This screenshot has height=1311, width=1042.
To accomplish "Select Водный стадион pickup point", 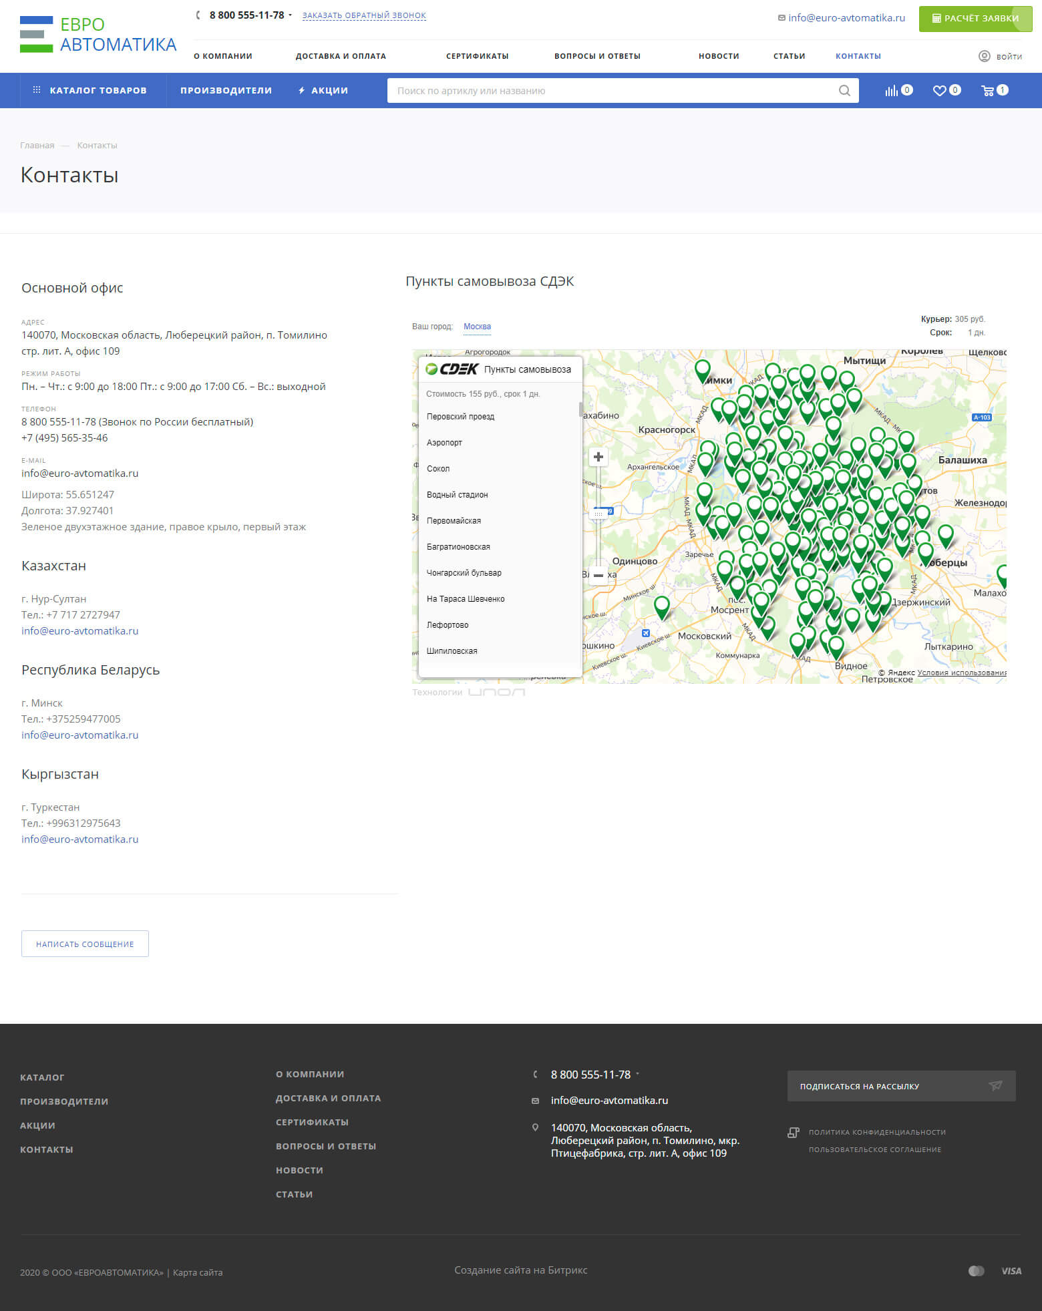I will coord(457,494).
